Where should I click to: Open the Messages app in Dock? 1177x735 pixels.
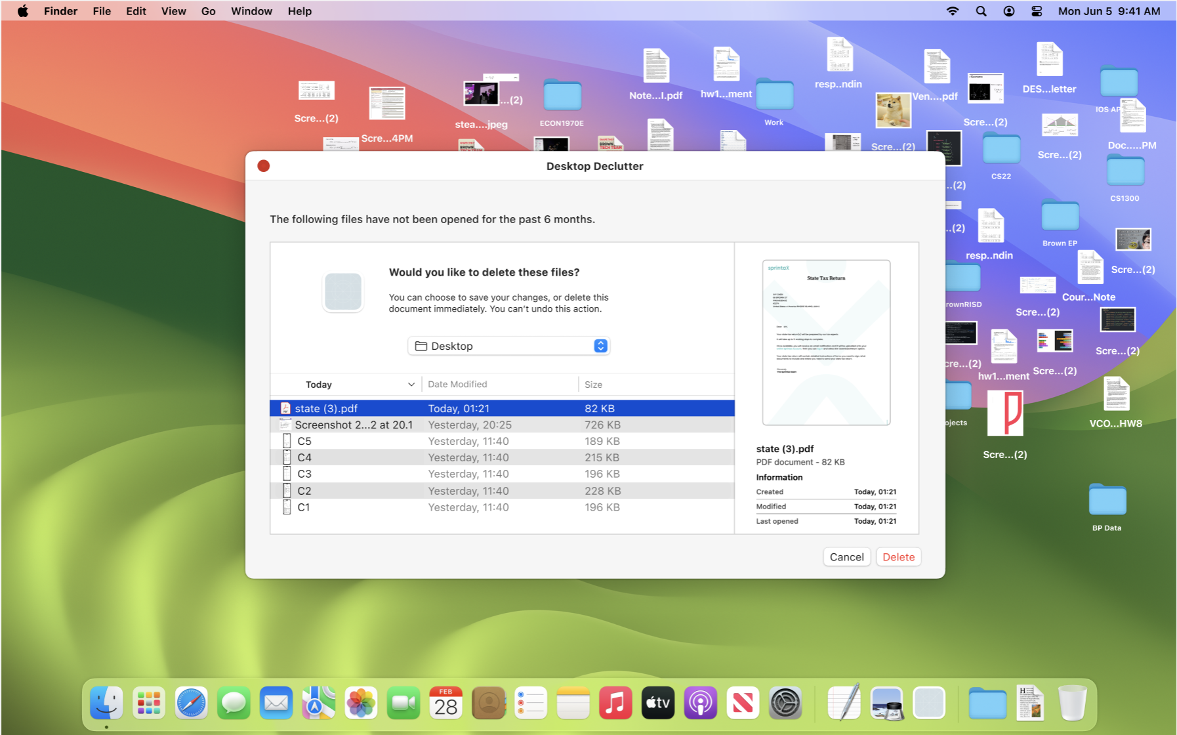point(234,703)
